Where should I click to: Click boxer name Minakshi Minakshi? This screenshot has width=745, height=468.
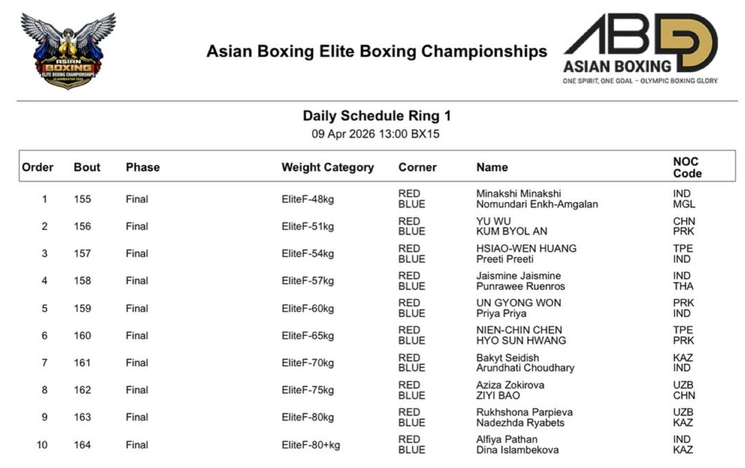point(518,194)
